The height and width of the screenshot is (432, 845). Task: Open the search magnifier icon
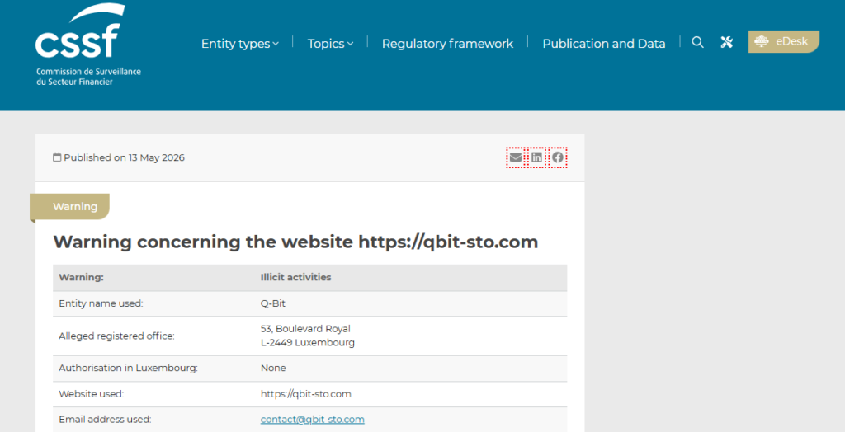coord(697,43)
